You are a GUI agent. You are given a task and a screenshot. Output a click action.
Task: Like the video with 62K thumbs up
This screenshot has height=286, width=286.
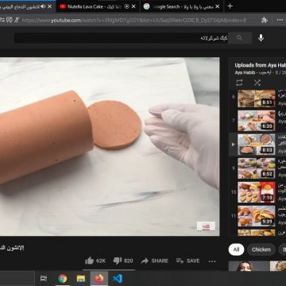point(95,261)
